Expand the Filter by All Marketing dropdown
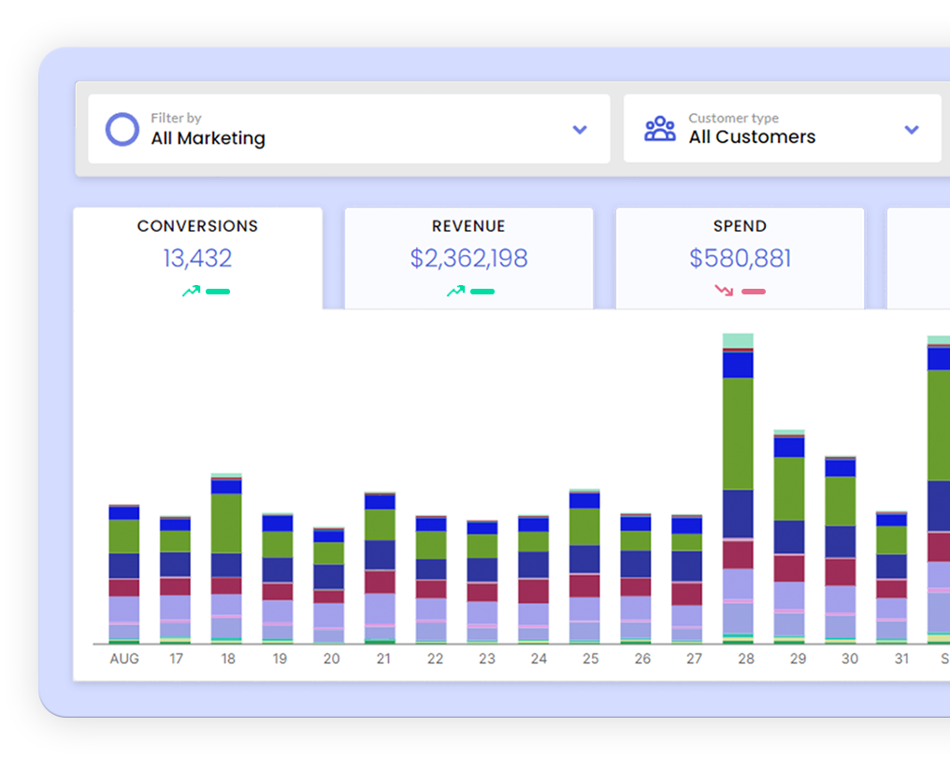This screenshot has height=757, width=950. [348, 129]
